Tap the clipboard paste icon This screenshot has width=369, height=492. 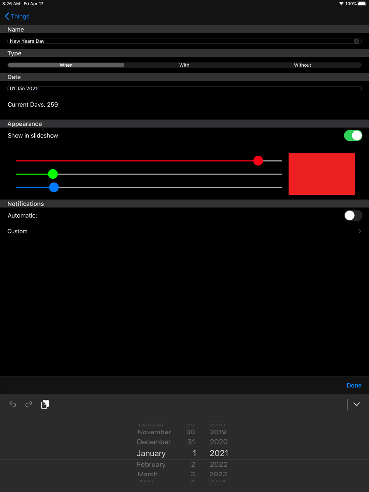[45, 404]
